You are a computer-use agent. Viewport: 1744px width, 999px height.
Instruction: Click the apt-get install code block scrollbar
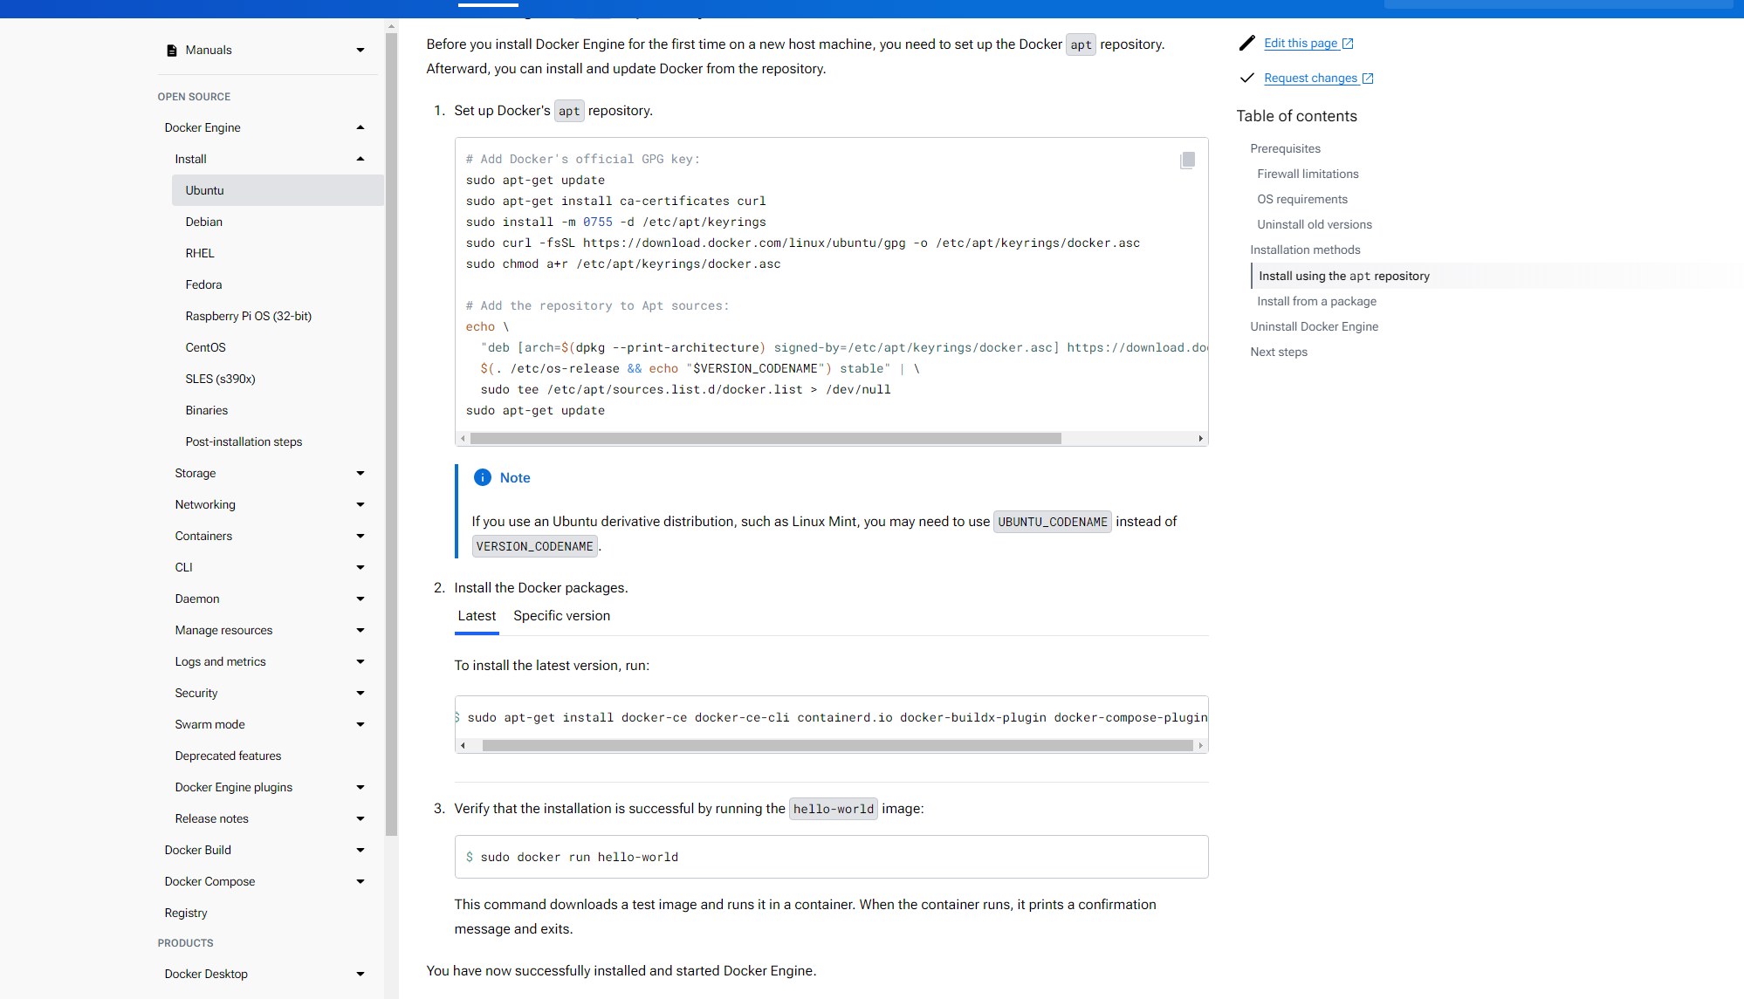838,746
